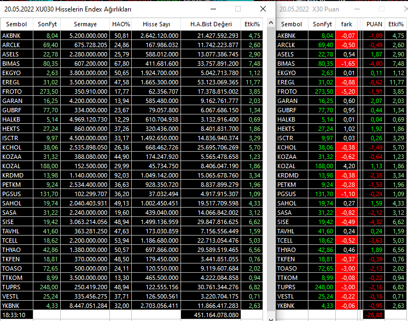Click the H.A.Bist Değeri column header

[x=211, y=24]
